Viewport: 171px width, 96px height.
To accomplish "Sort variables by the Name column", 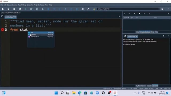I will pos(126,18).
